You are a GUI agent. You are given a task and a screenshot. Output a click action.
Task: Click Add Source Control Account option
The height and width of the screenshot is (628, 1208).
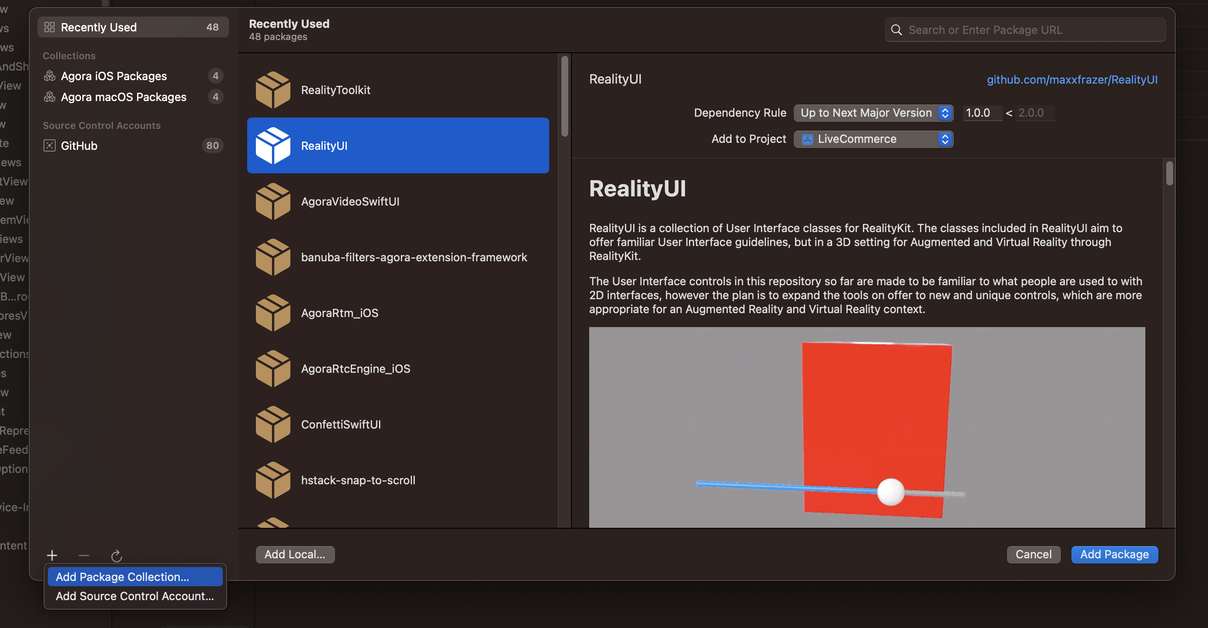tap(135, 595)
